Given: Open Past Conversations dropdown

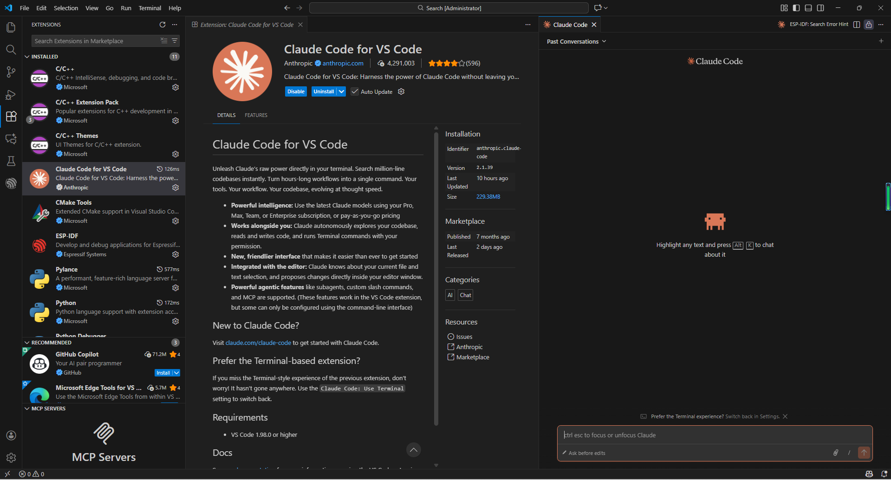Looking at the screenshot, I should tap(577, 41).
